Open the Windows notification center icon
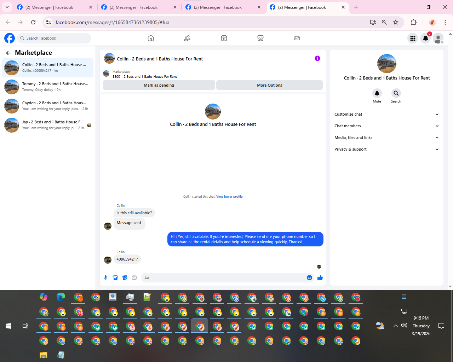453x362 pixels. [x=441, y=326]
